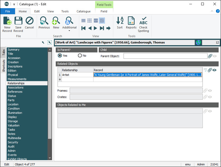Jump to the first record
The height and width of the screenshot is (167, 221).
pos(83,28)
